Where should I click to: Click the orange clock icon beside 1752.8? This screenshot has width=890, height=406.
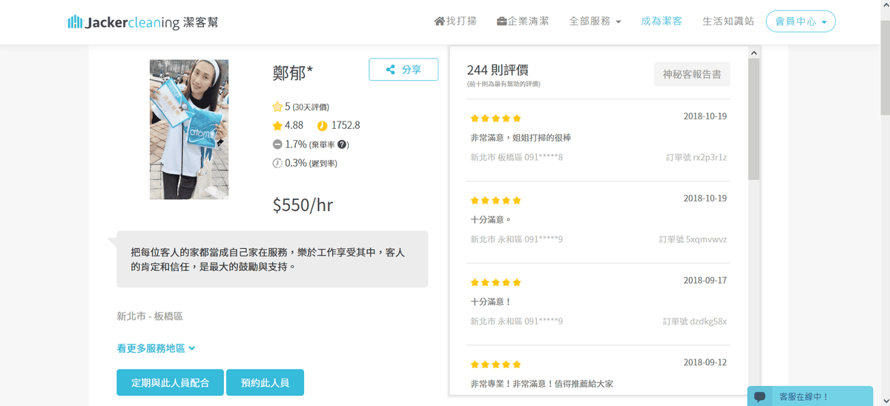point(322,125)
